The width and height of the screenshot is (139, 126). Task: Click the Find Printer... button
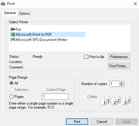[119, 66]
